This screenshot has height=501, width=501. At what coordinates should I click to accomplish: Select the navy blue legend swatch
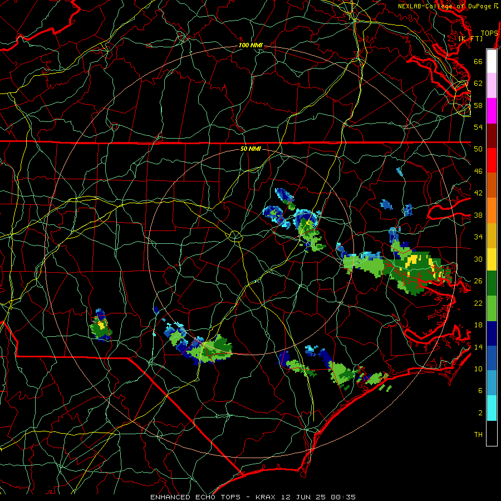492,333
